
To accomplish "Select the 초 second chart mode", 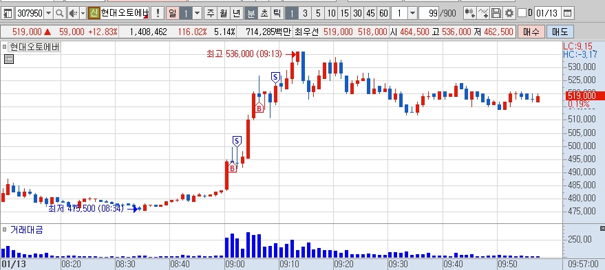I will tap(264, 14).
